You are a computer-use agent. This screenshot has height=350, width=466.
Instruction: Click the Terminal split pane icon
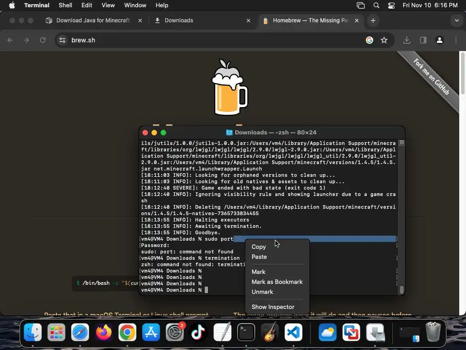point(401,143)
